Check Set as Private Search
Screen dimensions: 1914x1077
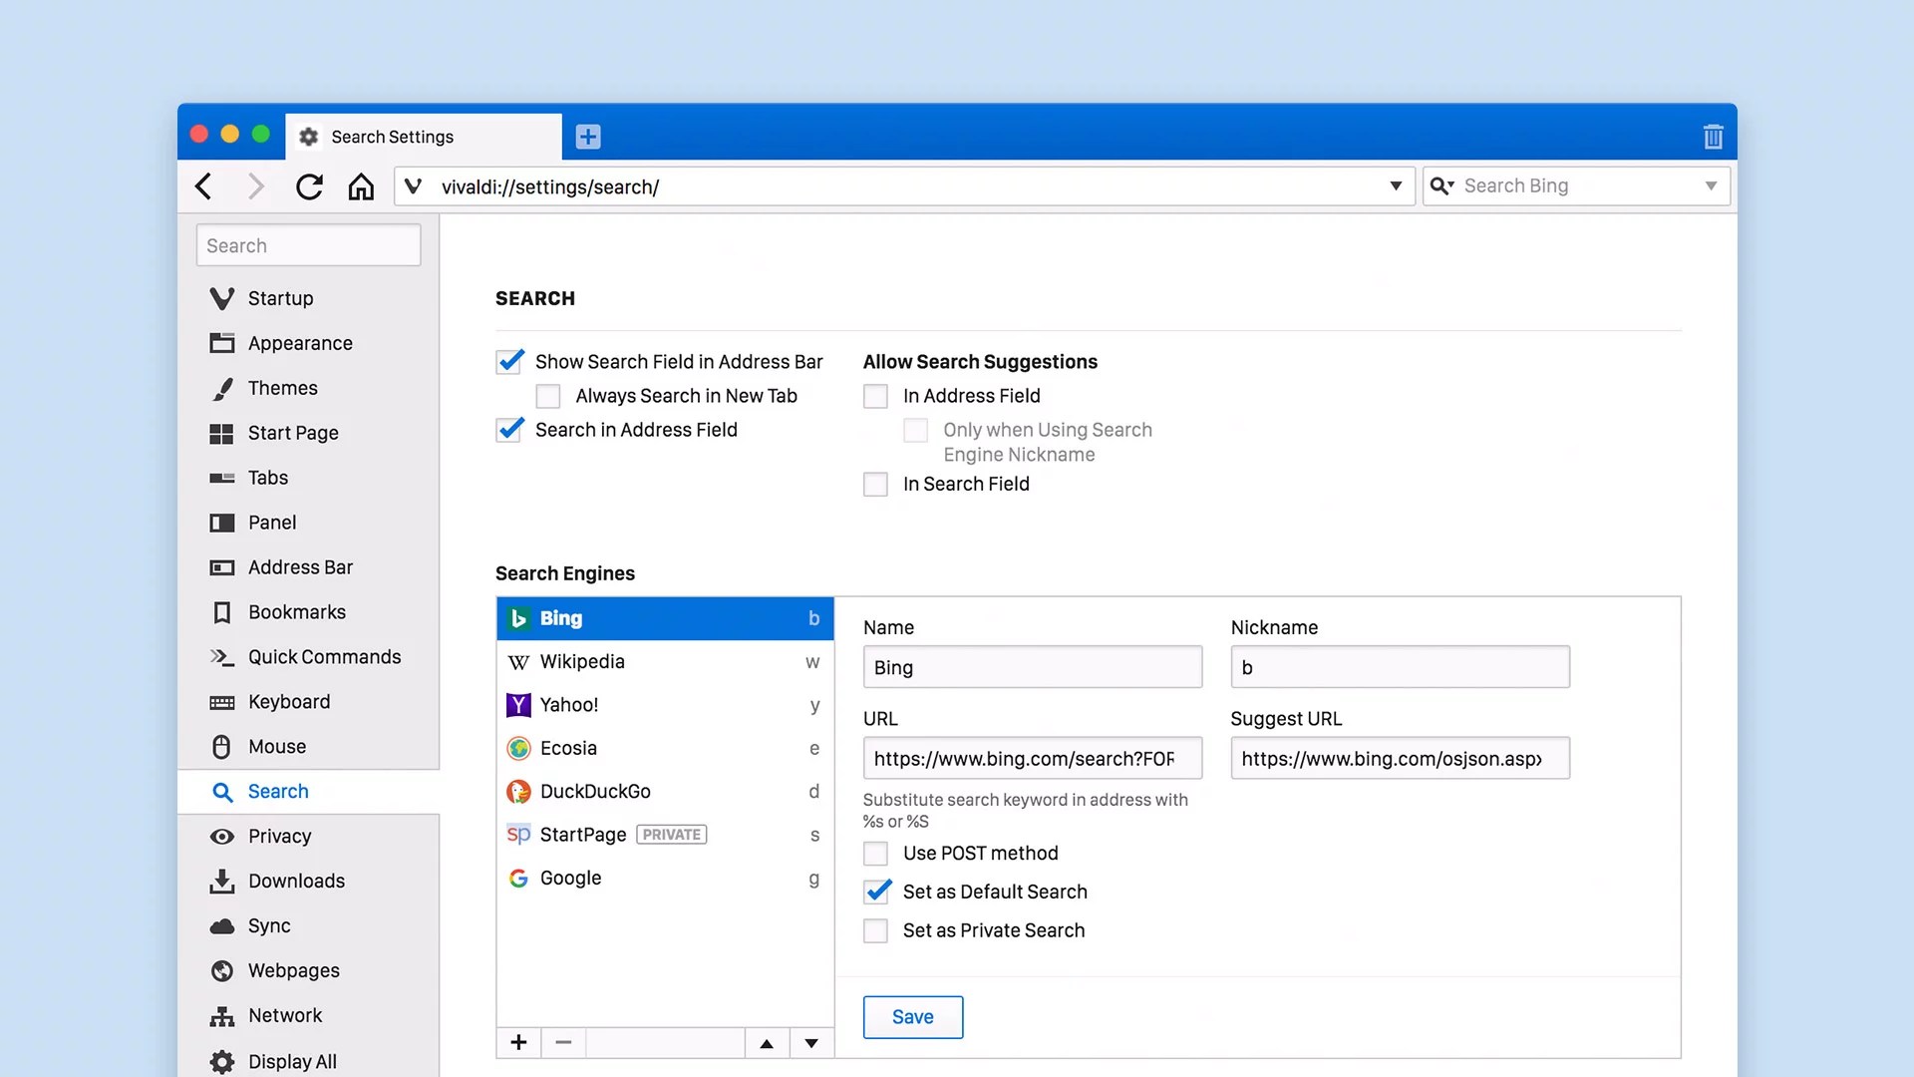point(875,930)
